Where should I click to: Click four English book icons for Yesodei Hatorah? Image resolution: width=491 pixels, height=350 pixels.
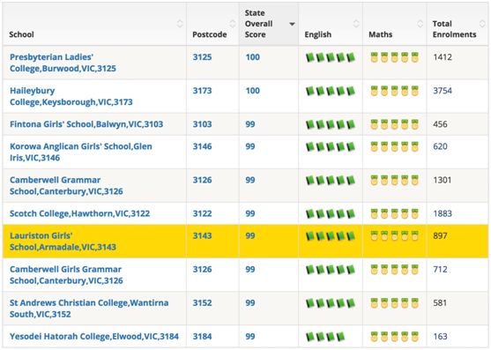click(325, 337)
